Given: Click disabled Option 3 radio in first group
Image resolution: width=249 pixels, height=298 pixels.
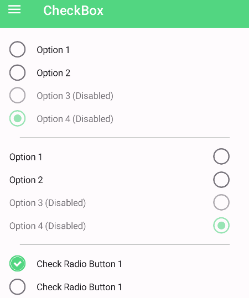Looking at the screenshot, I should point(18,95).
